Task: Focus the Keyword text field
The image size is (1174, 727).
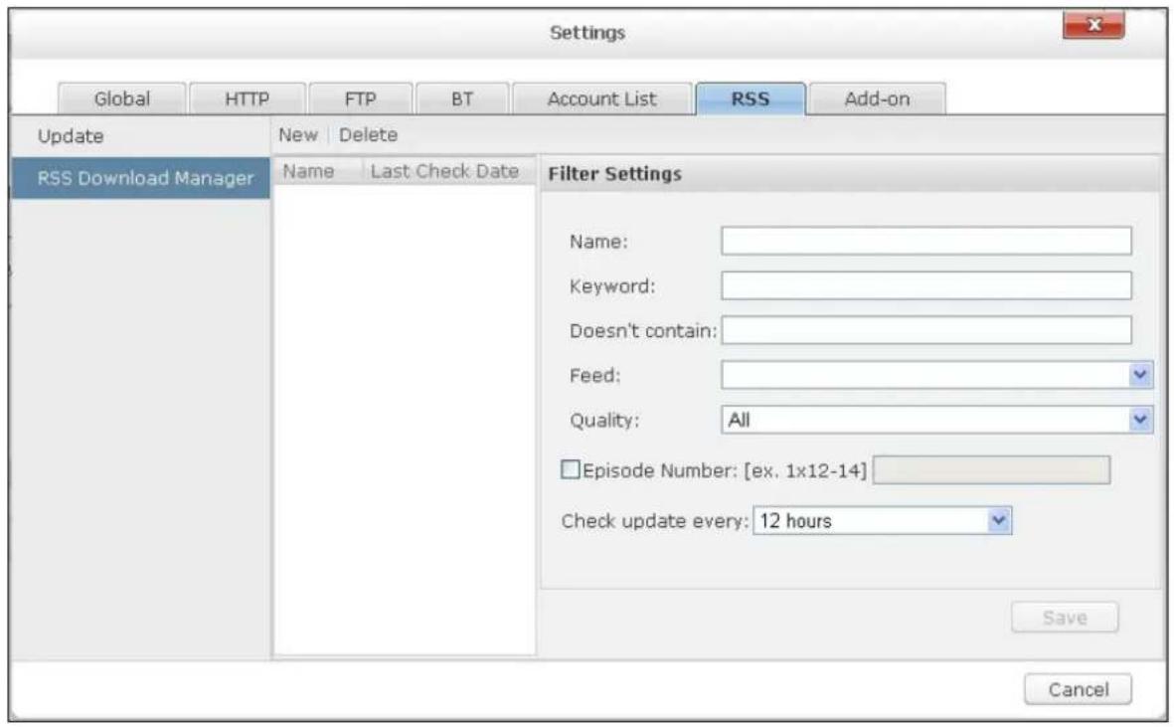Action: click(926, 285)
